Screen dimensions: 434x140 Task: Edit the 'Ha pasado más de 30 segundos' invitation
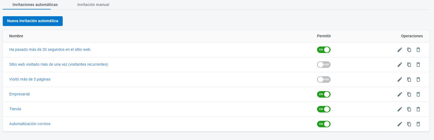point(400,50)
